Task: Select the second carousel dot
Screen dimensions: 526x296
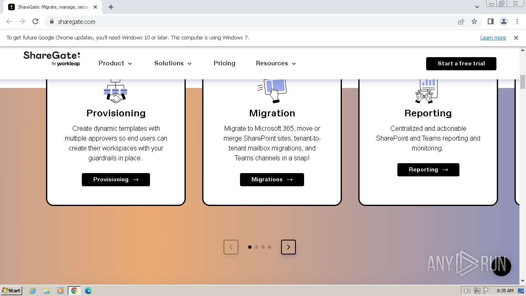Action: 256,247
